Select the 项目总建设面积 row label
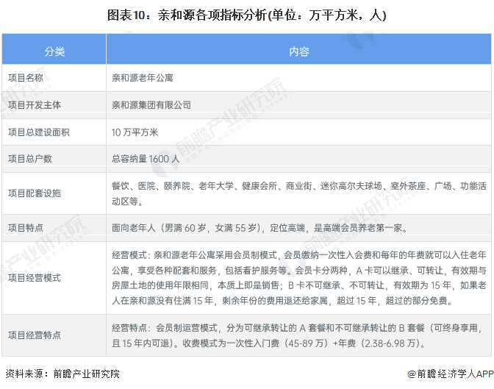Viewport: 494px width, 389px height. 39,132
